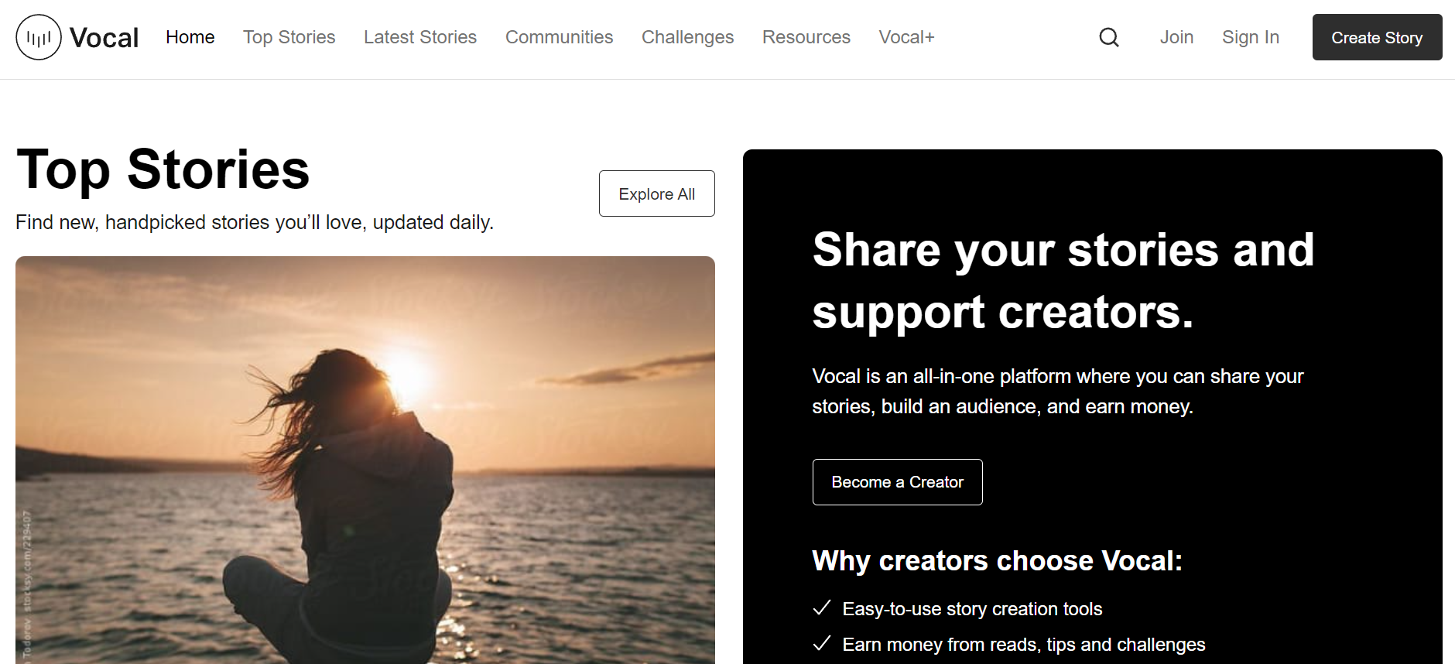Viewport: 1455px width, 664px height.
Task: Open the Resources nav link
Action: pyautogui.click(x=806, y=37)
